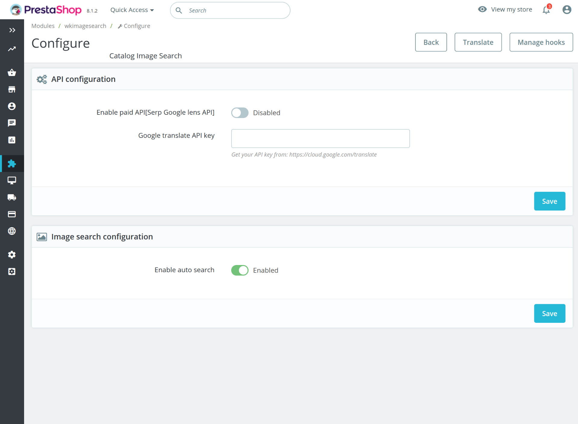Open the Shipping truck icon in sidebar
This screenshot has width=578, height=424.
pos(12,197)
